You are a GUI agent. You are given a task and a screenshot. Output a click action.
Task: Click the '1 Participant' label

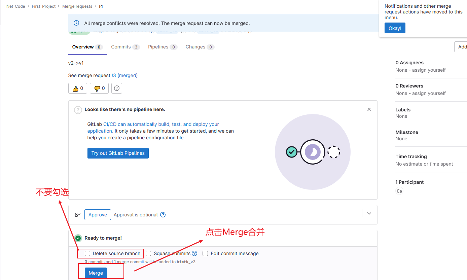[409, 182]
